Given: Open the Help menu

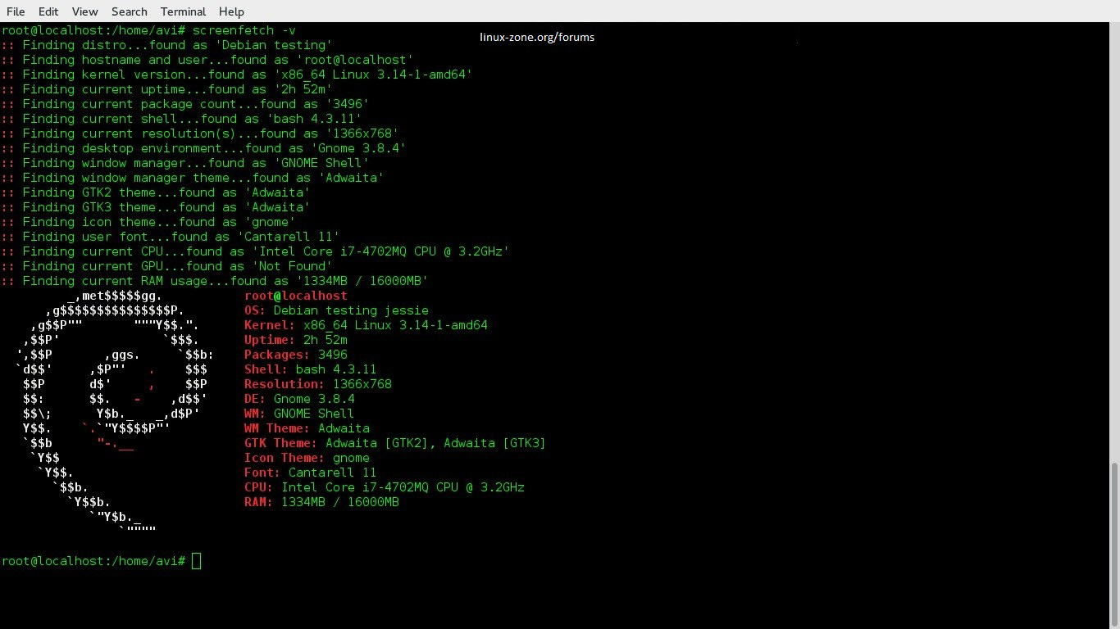Looking at the screenshot, I should (231, 11).
